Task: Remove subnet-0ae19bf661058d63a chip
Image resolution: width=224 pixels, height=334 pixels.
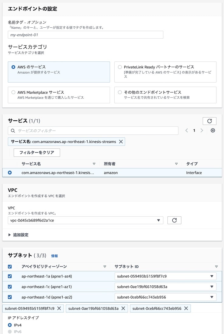Action: pos(123,308)
